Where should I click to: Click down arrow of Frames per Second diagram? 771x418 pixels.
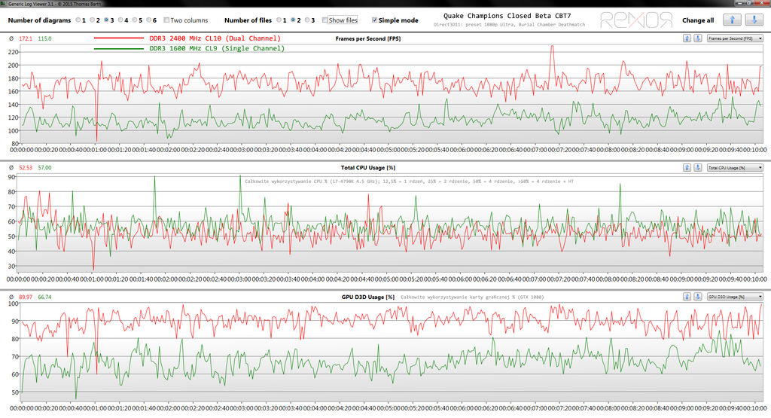[x=697, y=38]
